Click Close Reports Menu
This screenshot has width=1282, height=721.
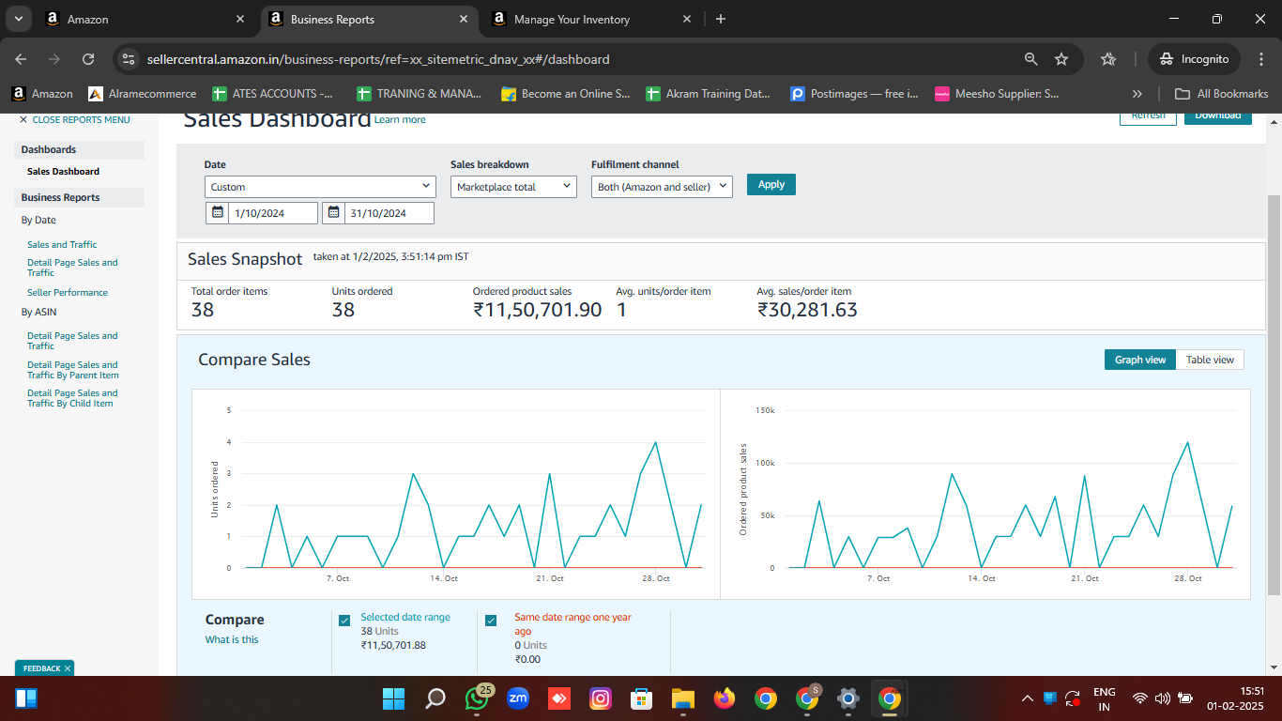coord(74,120)
